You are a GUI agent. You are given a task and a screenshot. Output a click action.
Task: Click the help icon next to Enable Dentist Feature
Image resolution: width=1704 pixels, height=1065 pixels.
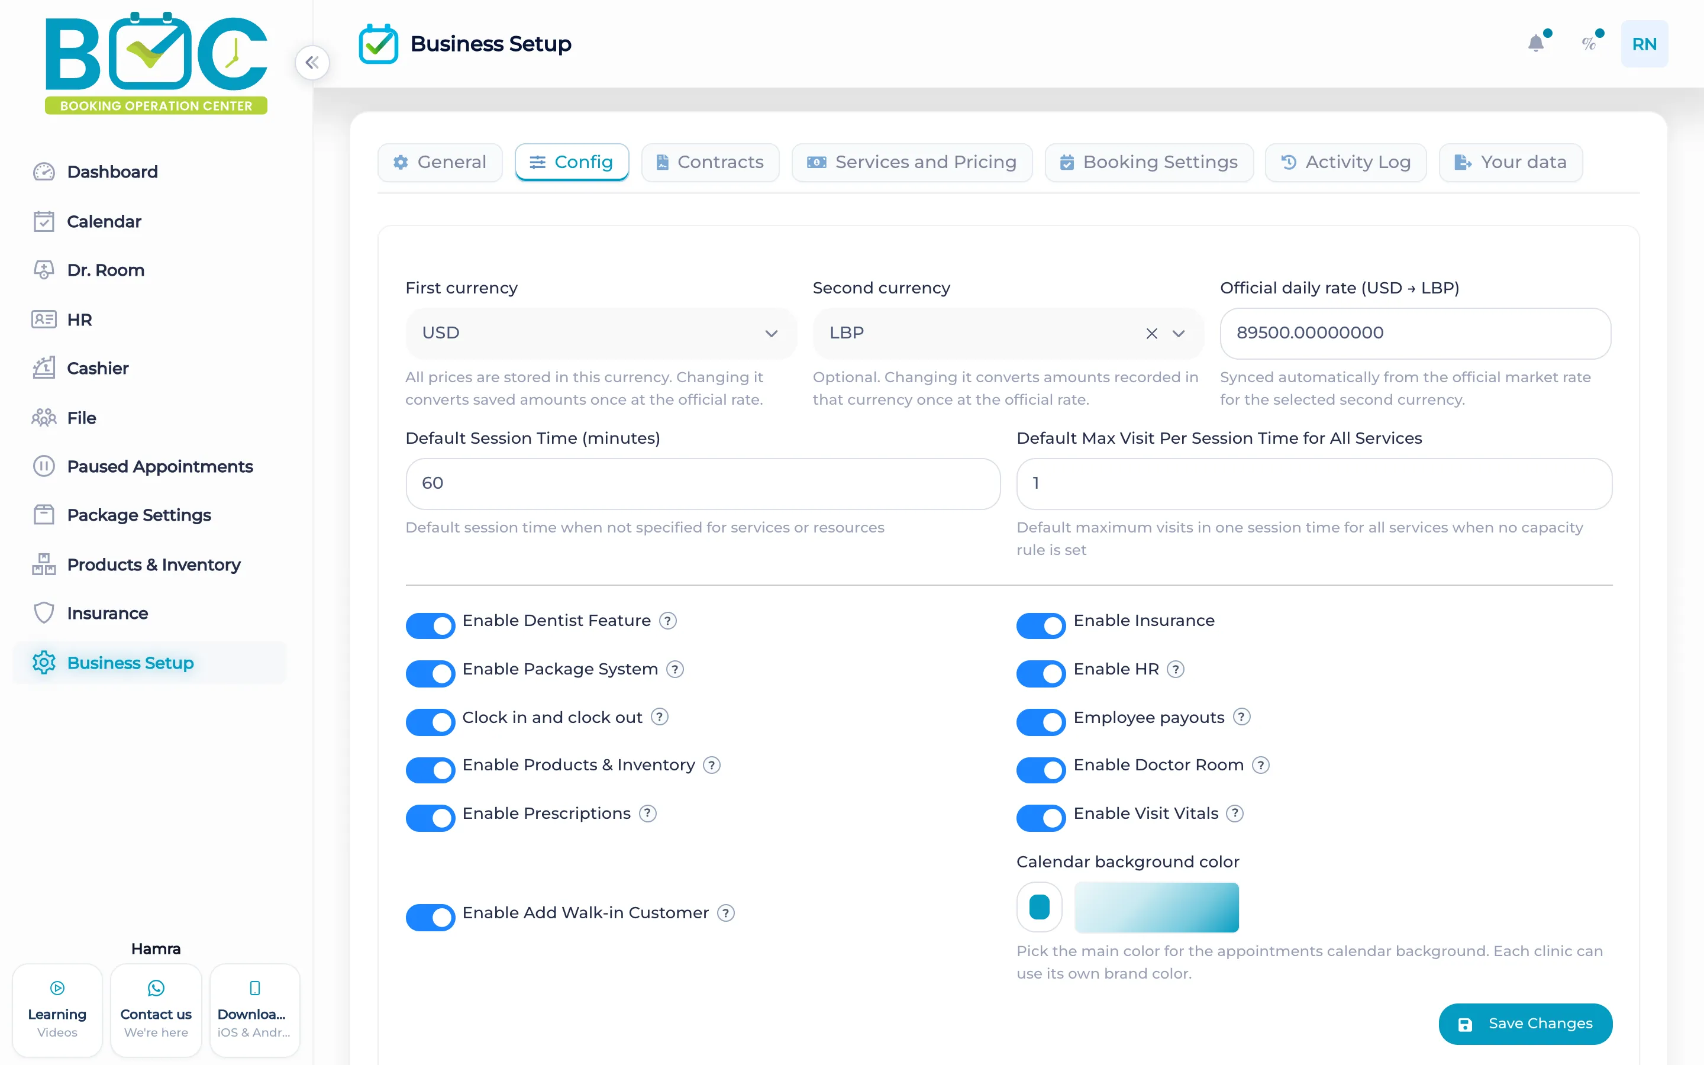tap(667, 621)
